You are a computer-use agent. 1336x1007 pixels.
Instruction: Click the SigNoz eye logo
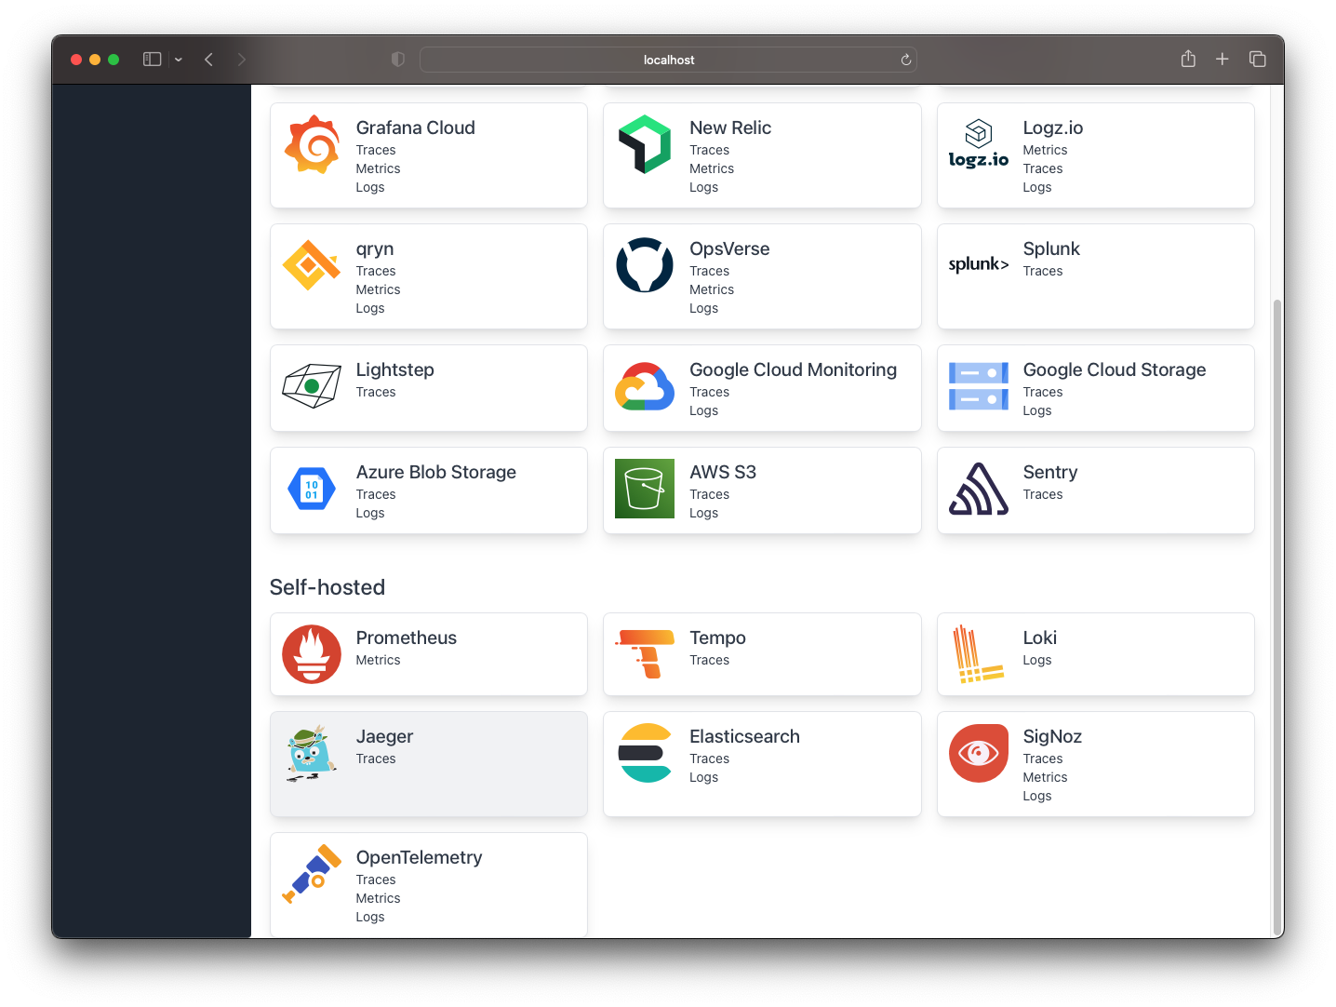click(978, 753)
